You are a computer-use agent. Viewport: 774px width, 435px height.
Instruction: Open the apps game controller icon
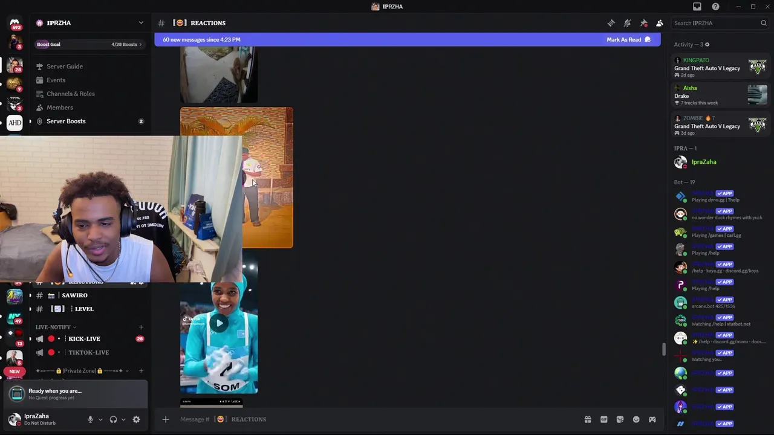coord(652,419)
